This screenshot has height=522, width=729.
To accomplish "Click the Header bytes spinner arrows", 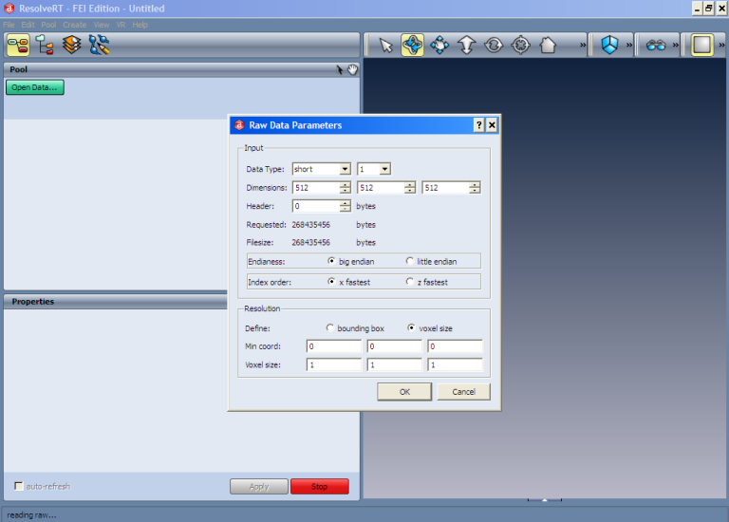I will tap(345, 206).
